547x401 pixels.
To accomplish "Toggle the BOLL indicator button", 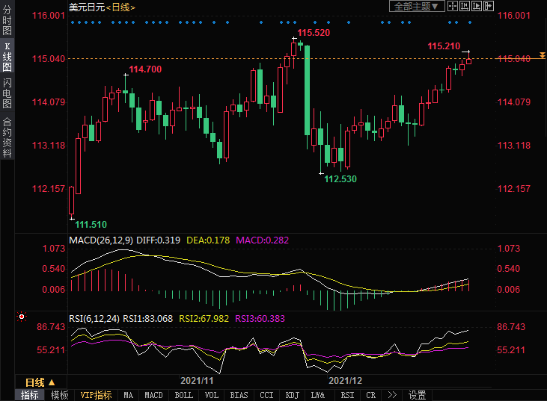I will 183,395.
